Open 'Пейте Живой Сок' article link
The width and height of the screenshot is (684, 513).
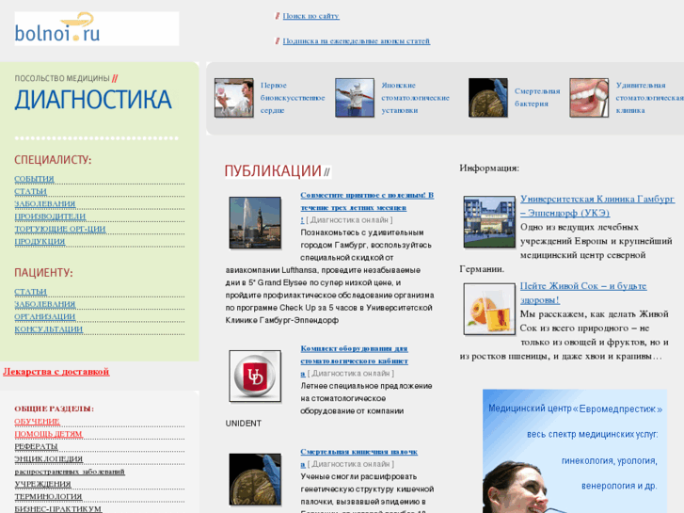582,286
